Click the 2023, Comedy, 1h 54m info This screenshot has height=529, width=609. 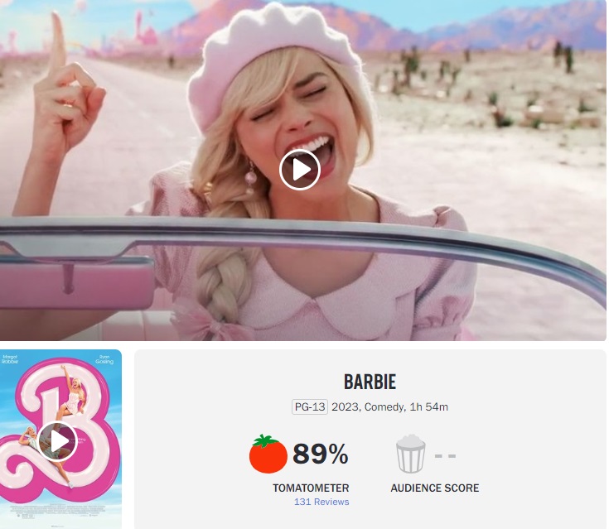389,406
